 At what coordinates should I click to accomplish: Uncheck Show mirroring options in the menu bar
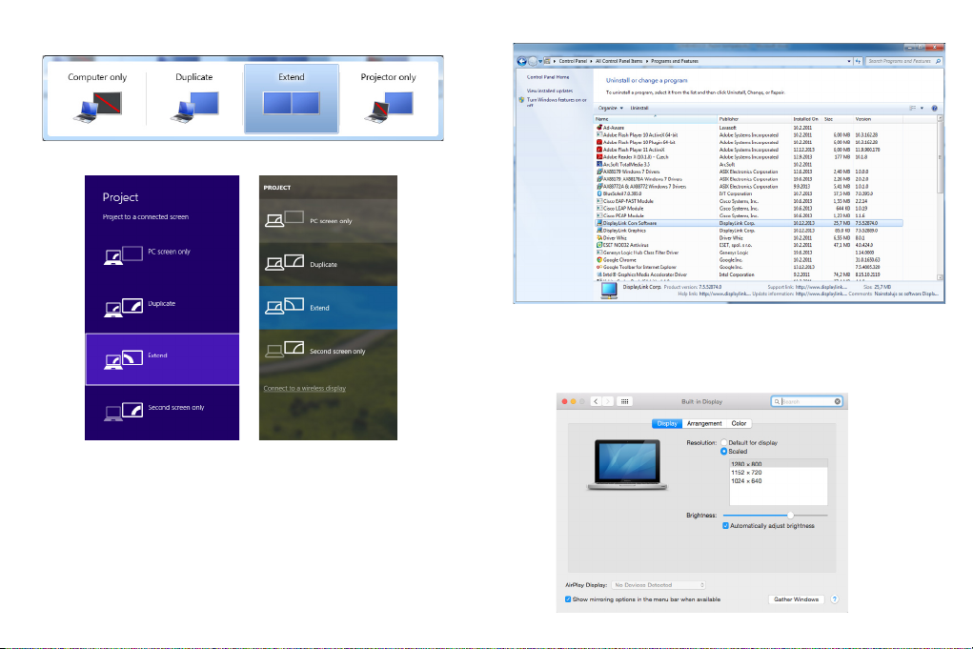[567, 599]
